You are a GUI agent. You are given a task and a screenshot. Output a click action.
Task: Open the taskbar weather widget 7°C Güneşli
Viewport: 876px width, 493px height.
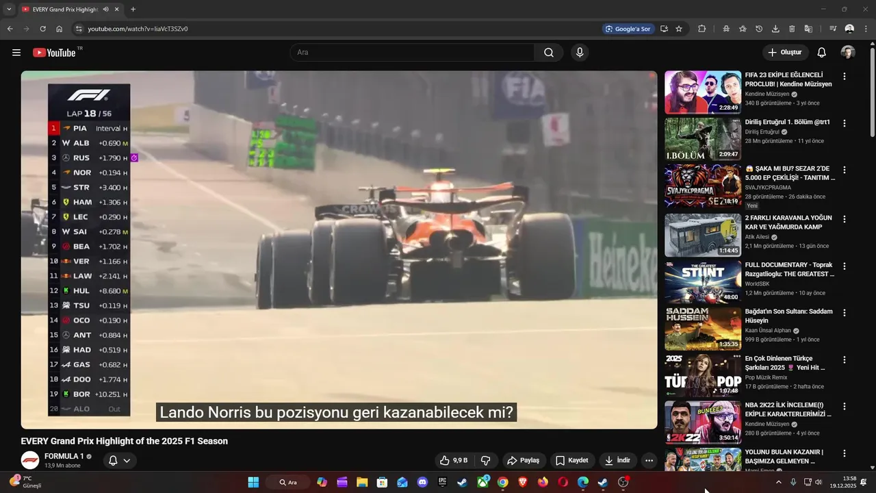coord(26,482)
